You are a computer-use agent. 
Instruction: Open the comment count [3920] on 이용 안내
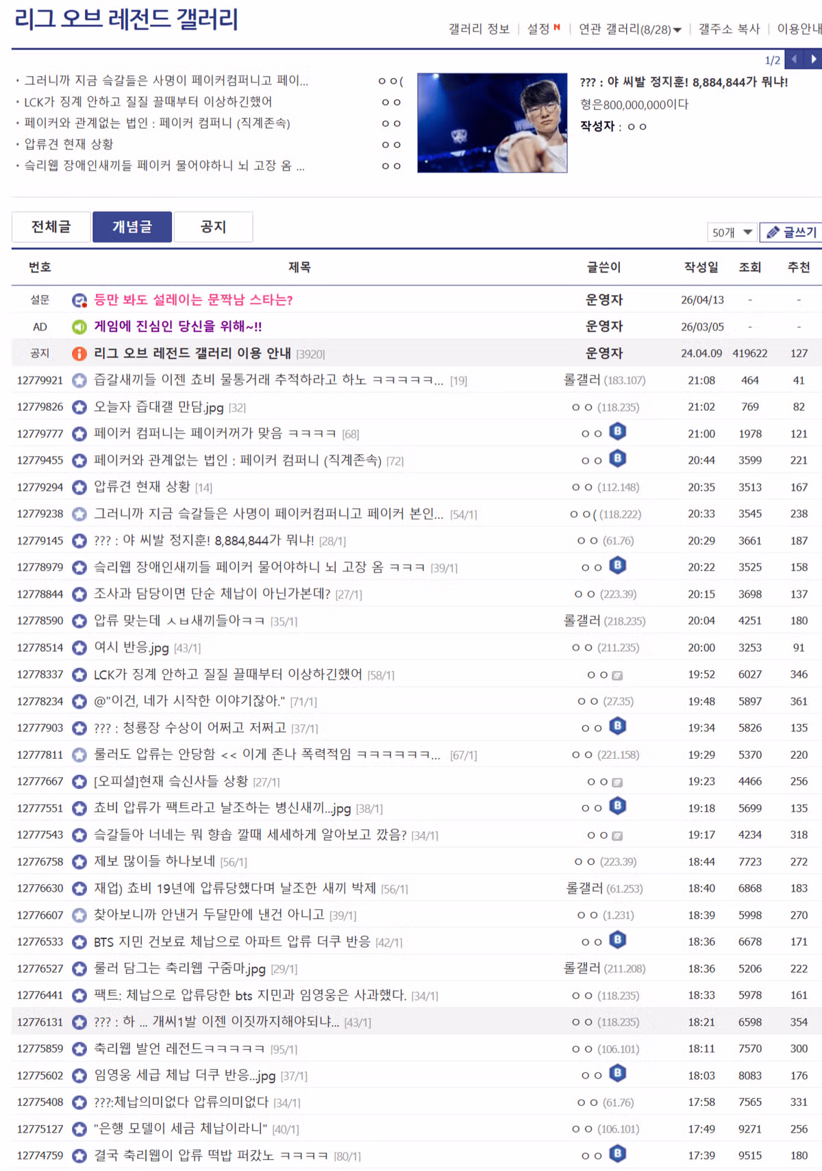tap(310, 354)
